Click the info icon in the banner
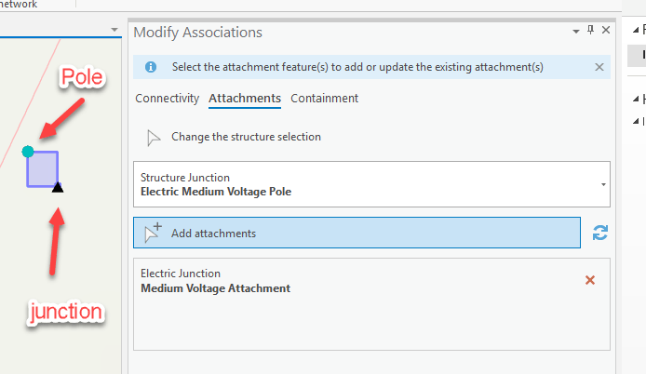 (151, 67)
